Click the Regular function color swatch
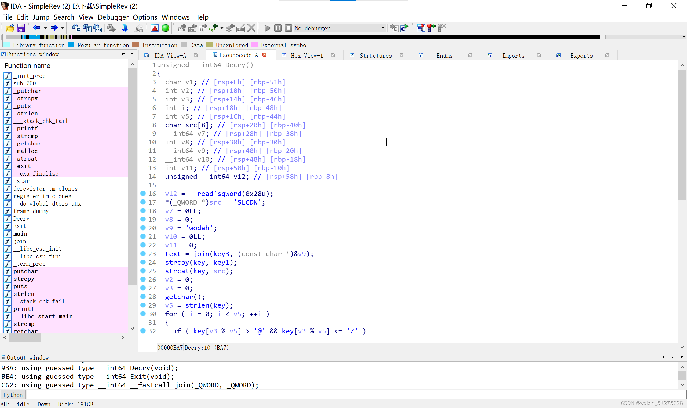The height and width of the screenshot is (408, 687). [x=71, y=45]
